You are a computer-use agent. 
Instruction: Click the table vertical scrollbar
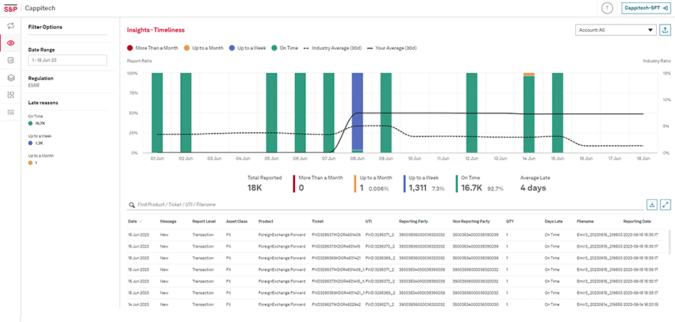[x=669, y=242]
